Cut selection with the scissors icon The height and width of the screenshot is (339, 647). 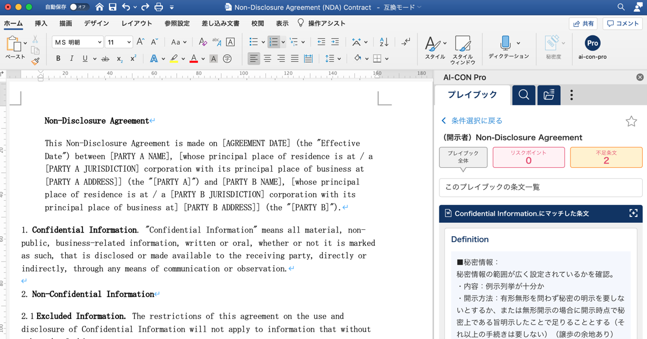tap(35, 39)
